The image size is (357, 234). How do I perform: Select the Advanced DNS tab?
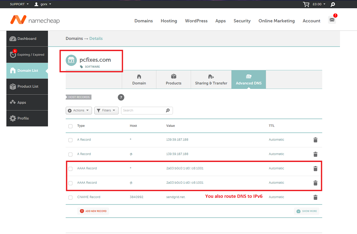249,80
